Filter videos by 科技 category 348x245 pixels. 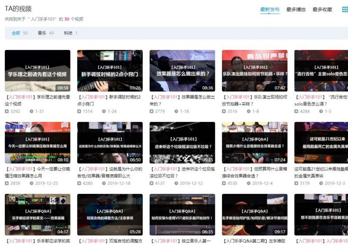pos(70,33)
